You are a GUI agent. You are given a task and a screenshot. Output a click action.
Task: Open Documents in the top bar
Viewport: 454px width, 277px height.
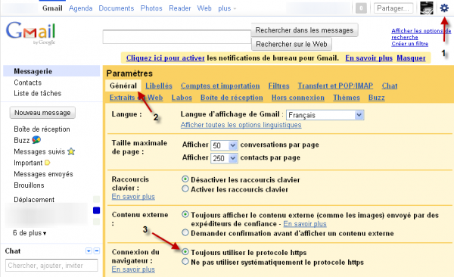click(116, 8)
